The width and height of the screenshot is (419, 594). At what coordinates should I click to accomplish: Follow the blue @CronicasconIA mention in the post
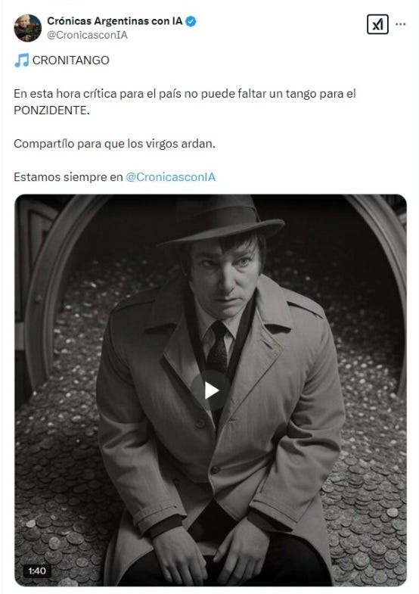pos(170,177)
